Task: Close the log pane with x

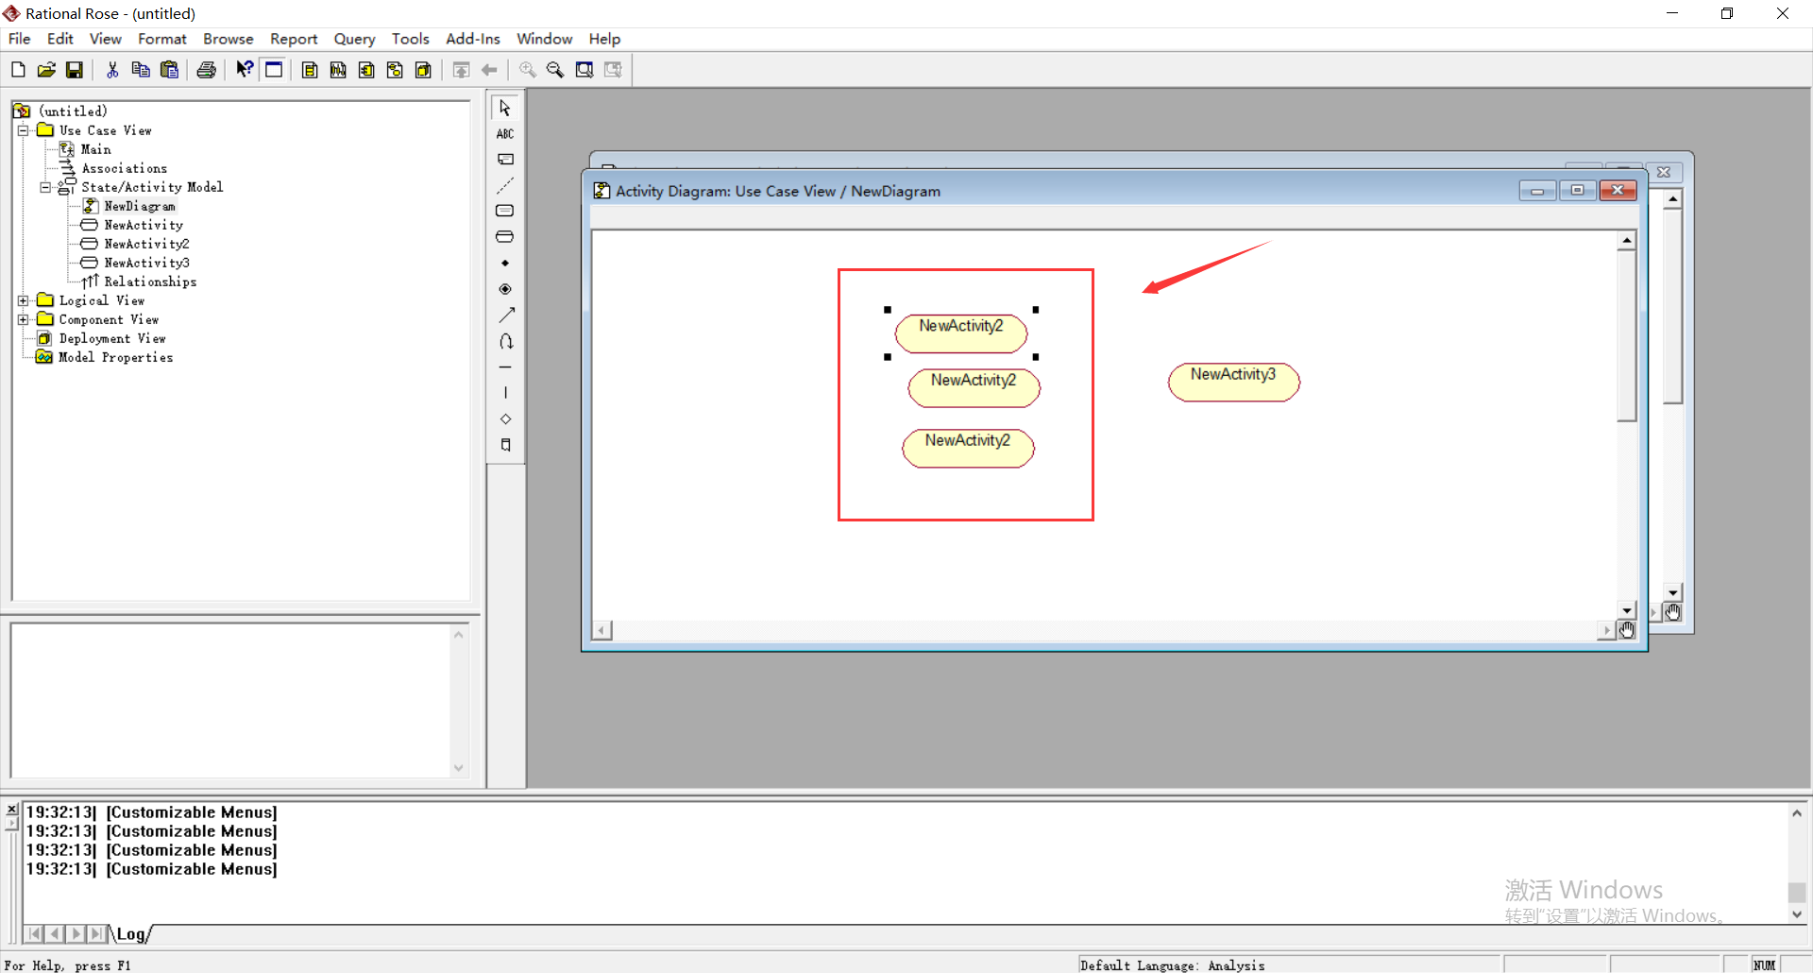Action: pyautogui.click(x=12, y=810)
